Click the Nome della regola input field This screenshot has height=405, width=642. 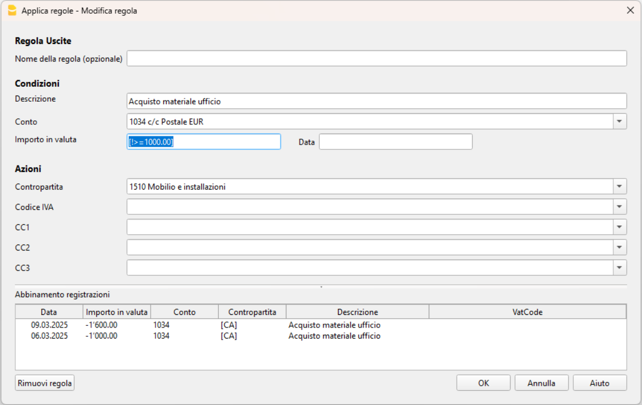tap(377, 58)
